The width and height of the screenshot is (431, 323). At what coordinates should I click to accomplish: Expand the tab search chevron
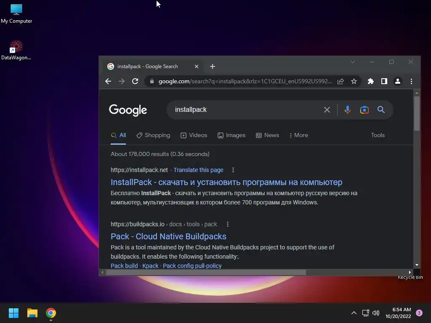(353, 62)
